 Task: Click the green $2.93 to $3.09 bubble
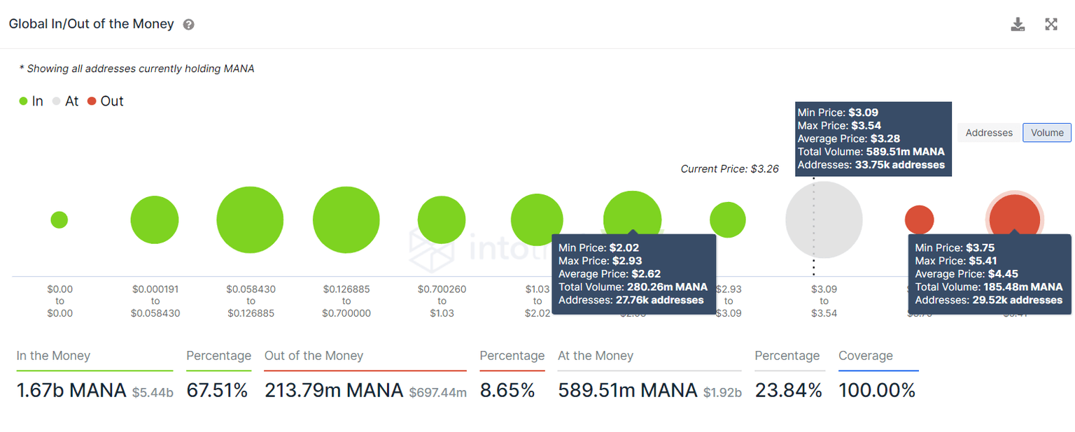728,219
